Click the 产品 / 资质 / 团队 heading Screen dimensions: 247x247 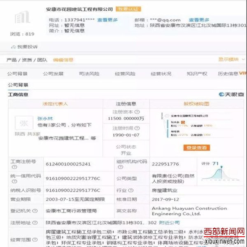pyautogui.click(x=27, y=60)
